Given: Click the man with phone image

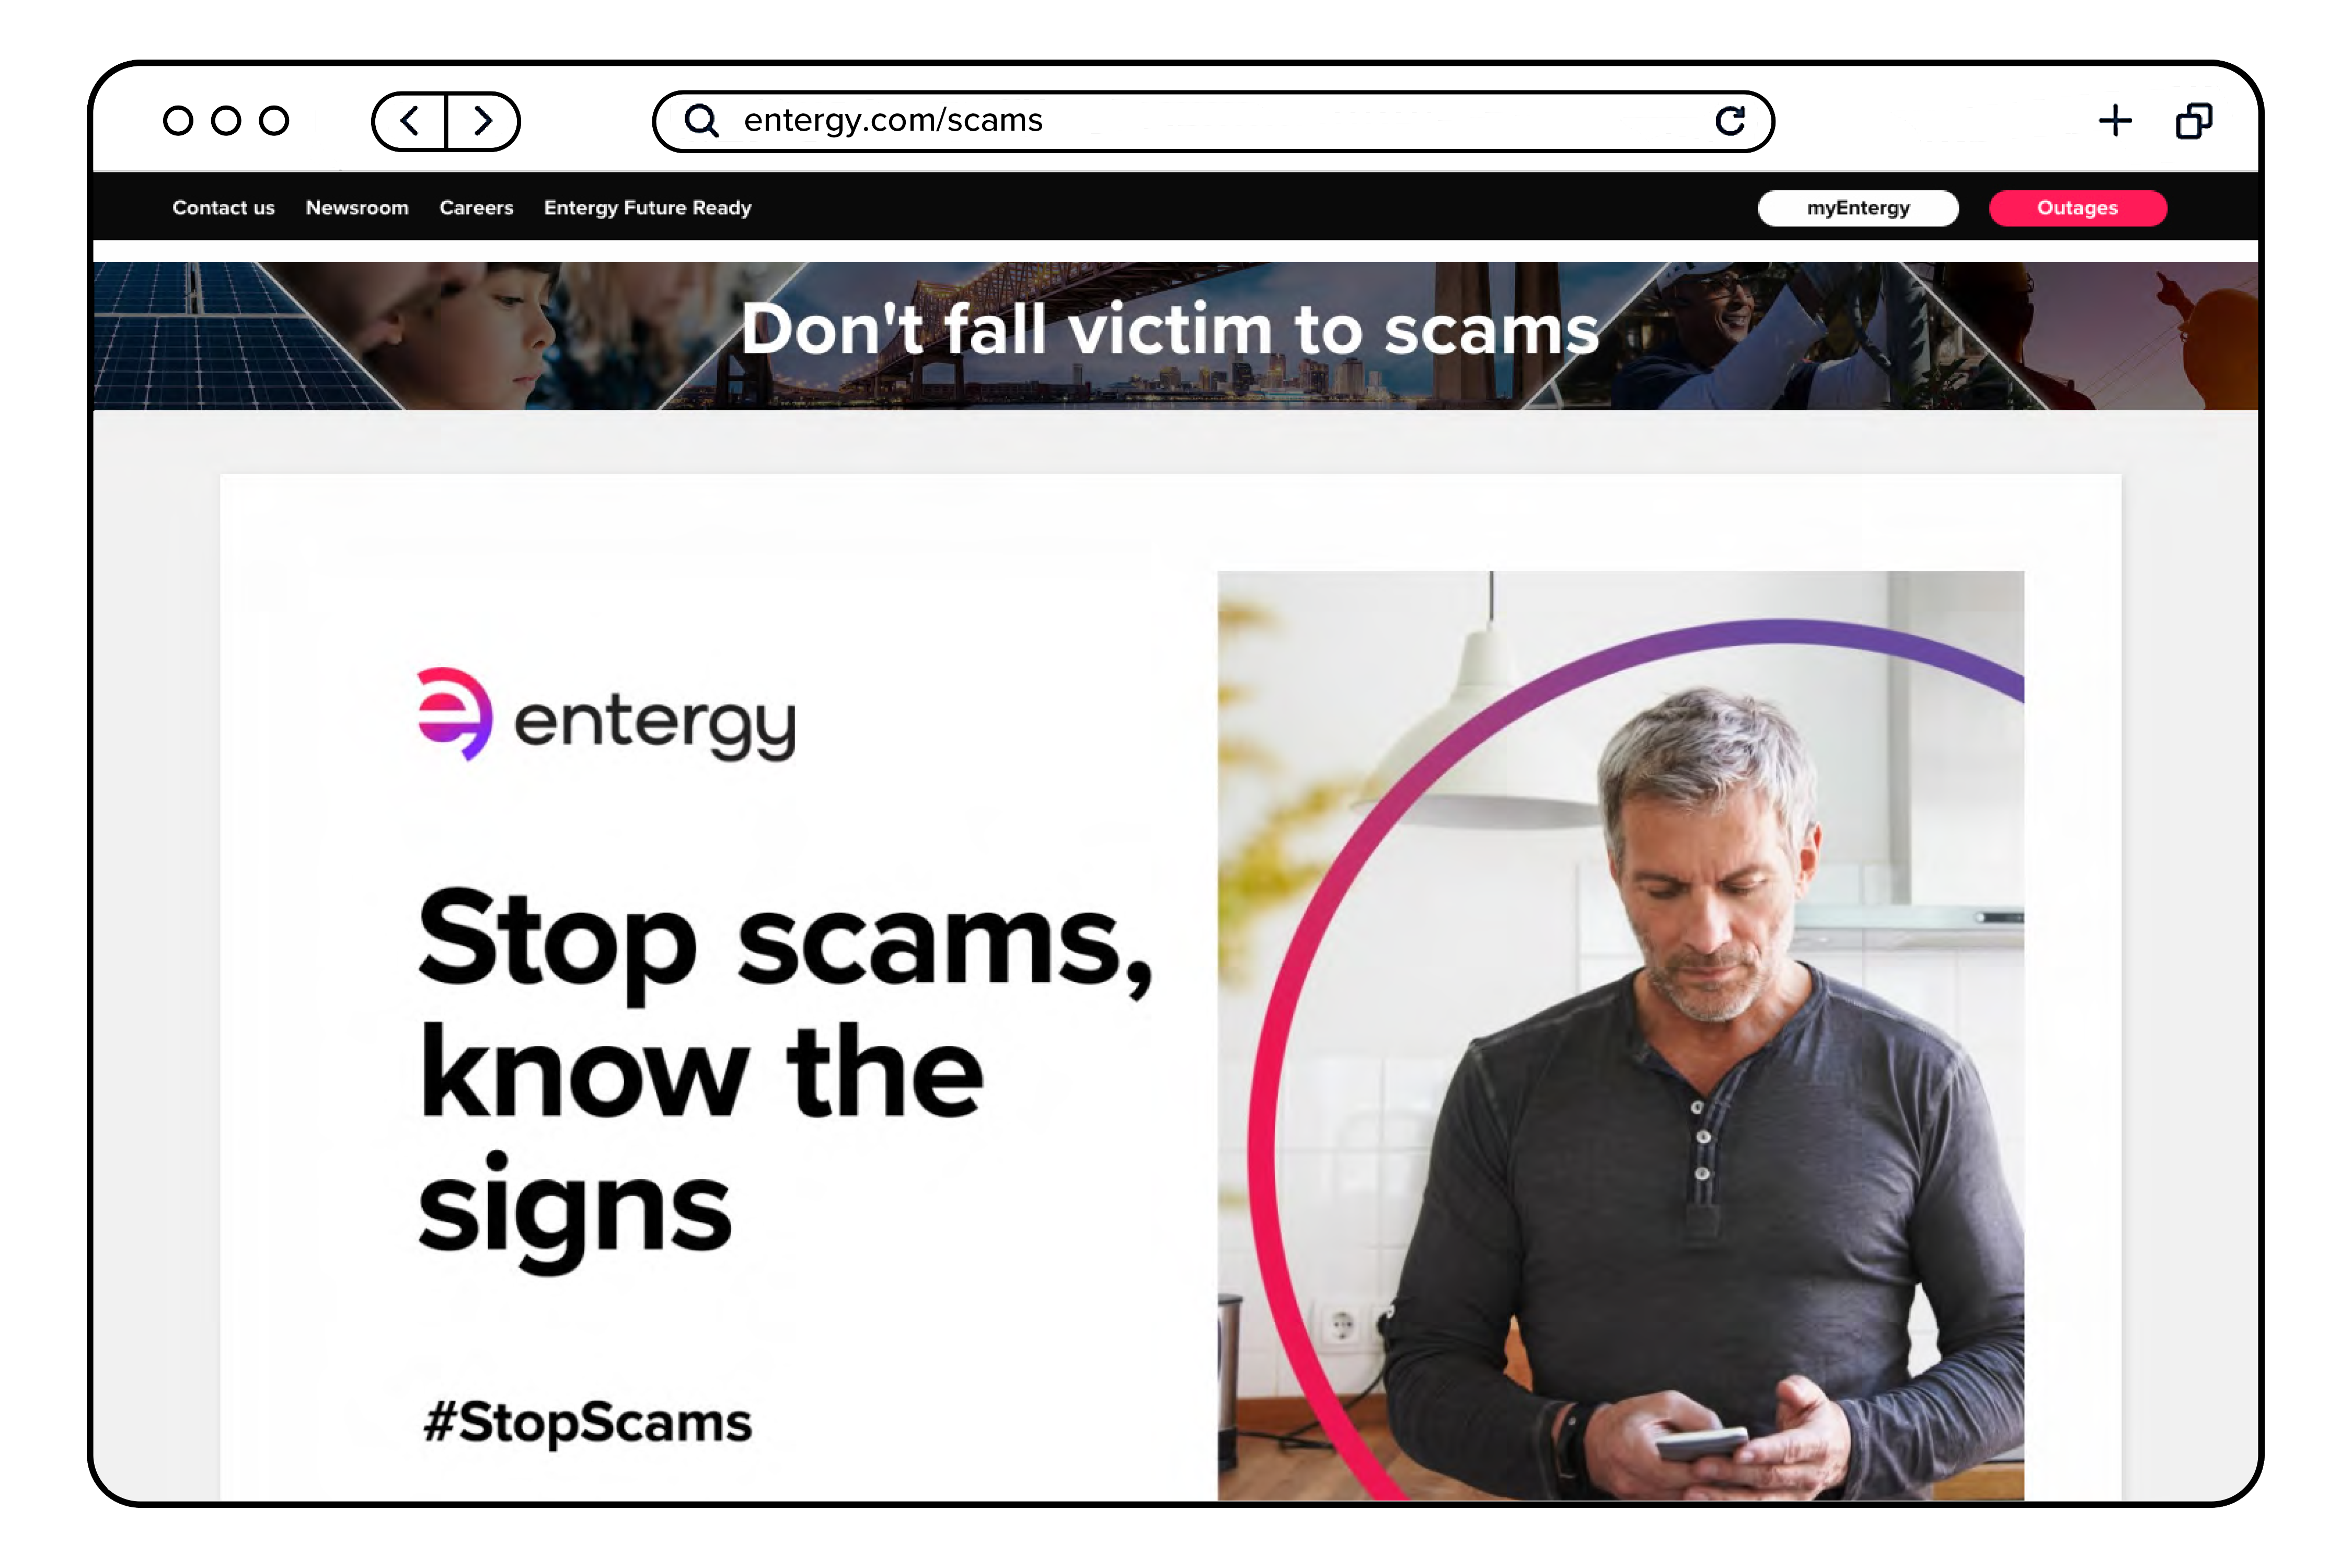Looking at the screenshot, I should point(1620,1035).
